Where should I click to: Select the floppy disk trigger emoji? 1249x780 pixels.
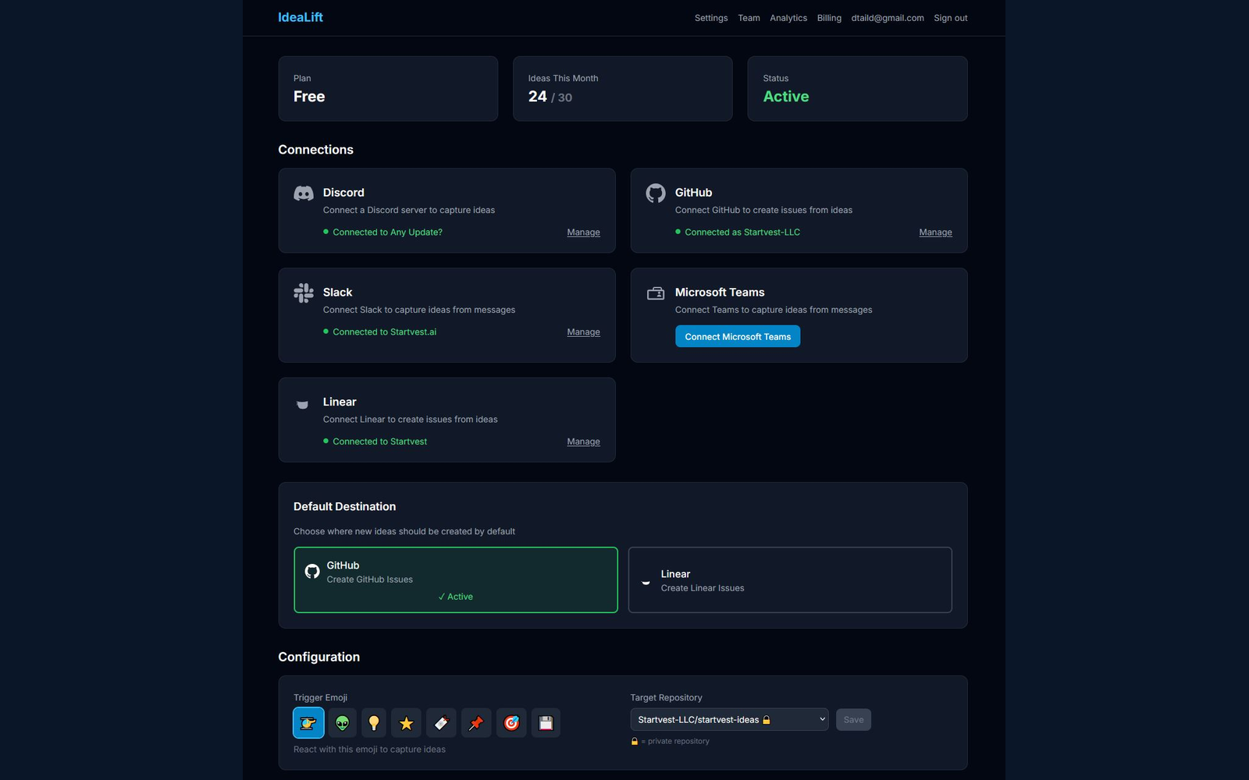point(546,722)
